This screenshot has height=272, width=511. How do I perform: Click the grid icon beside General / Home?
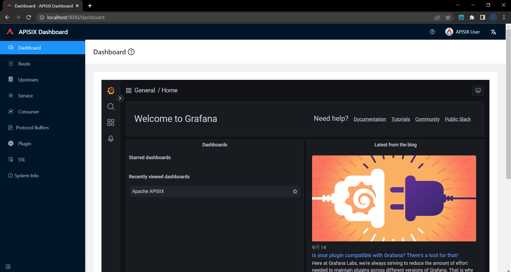(129, 90)
